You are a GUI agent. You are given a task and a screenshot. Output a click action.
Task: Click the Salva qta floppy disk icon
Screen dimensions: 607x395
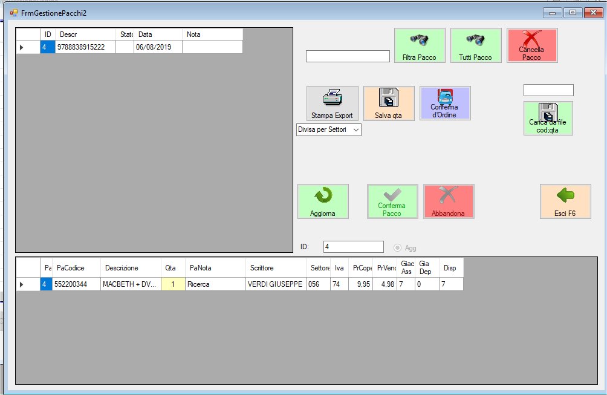point(388,97)
